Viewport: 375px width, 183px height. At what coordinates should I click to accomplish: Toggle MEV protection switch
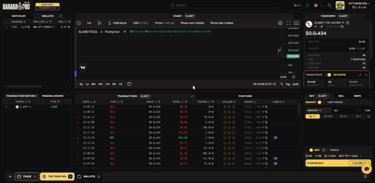point(311,150)
